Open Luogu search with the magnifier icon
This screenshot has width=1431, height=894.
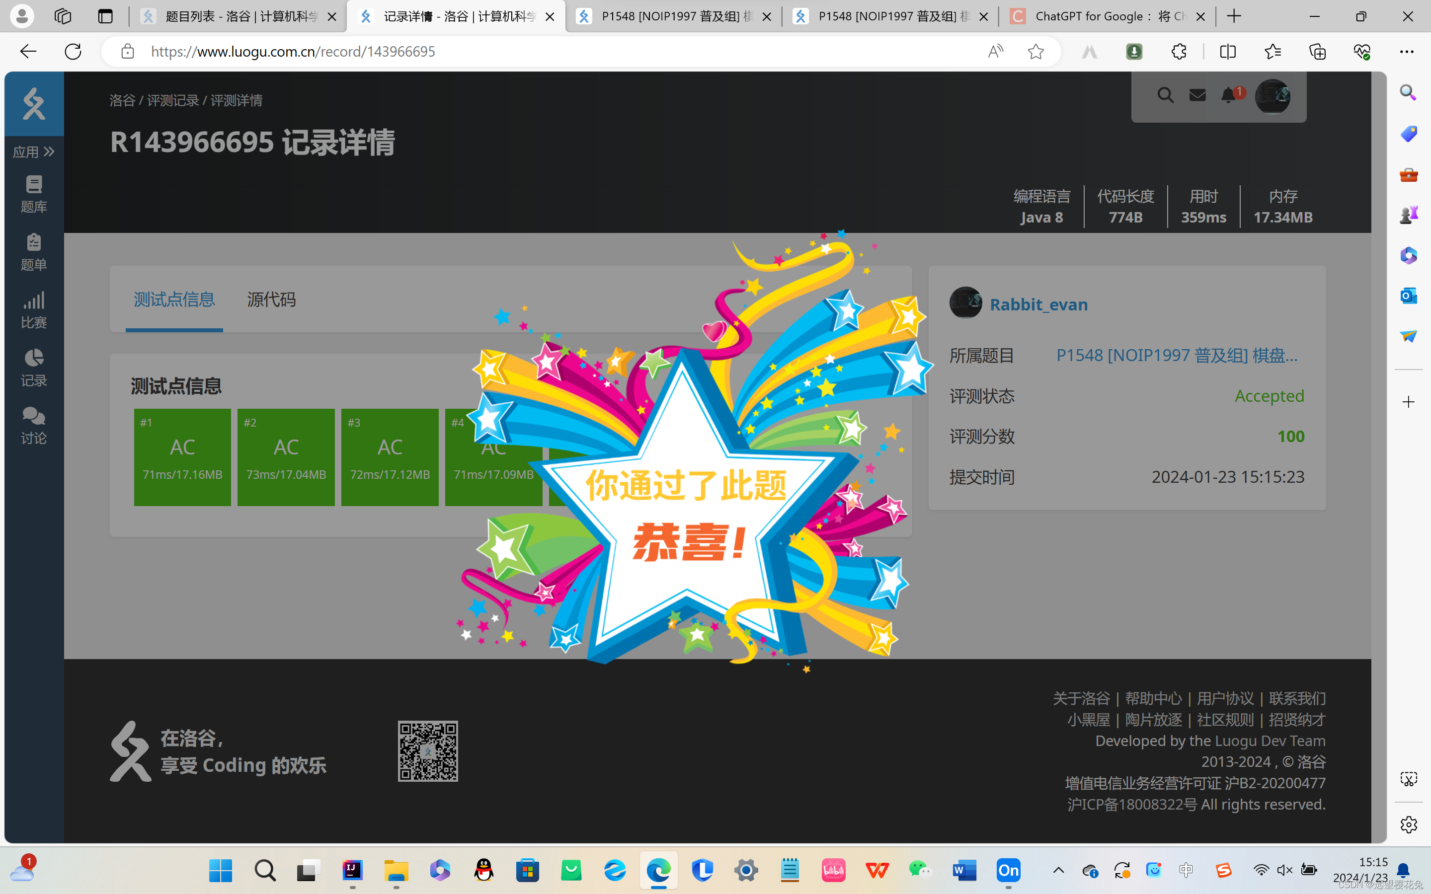coord(1166,94)
